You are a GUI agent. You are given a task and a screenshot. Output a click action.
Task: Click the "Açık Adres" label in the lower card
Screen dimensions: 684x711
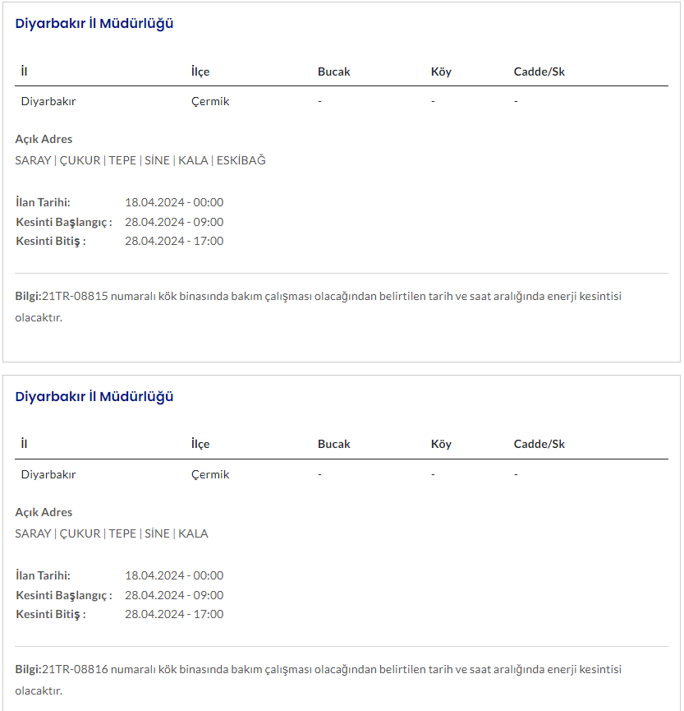[x=44, y=512]
